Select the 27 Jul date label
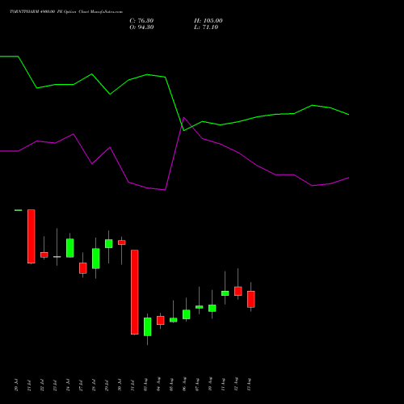Image resolution: width=404 pixels, height=404 pixels. (81, 385)
